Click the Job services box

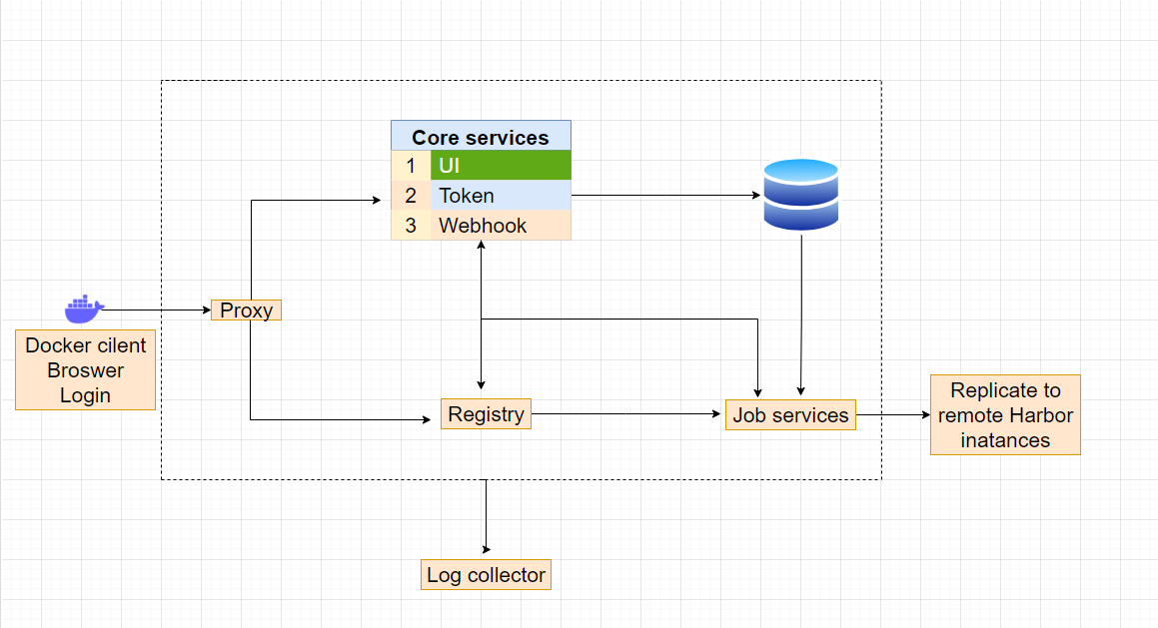(790, 415)
